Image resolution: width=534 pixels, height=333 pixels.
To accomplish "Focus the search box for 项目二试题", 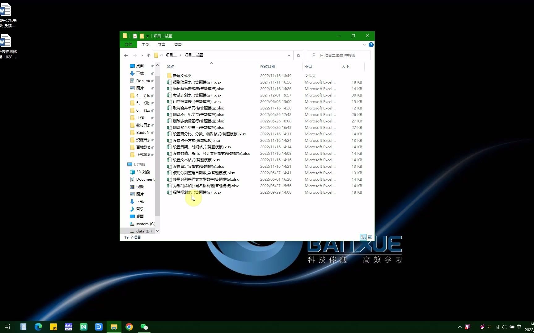I will point(339,55).
